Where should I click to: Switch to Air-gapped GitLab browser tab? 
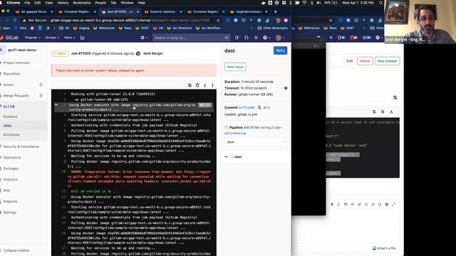click(x=34, y=12)
